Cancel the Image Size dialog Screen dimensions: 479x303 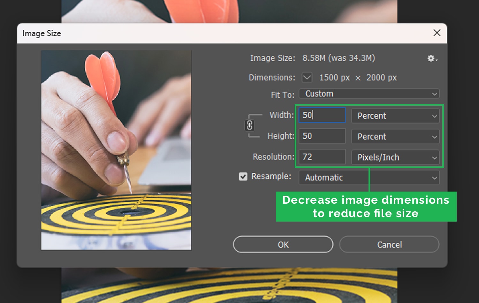click(389, 244)
